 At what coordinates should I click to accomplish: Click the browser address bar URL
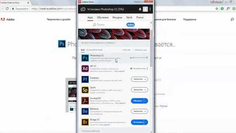point(53,8)
